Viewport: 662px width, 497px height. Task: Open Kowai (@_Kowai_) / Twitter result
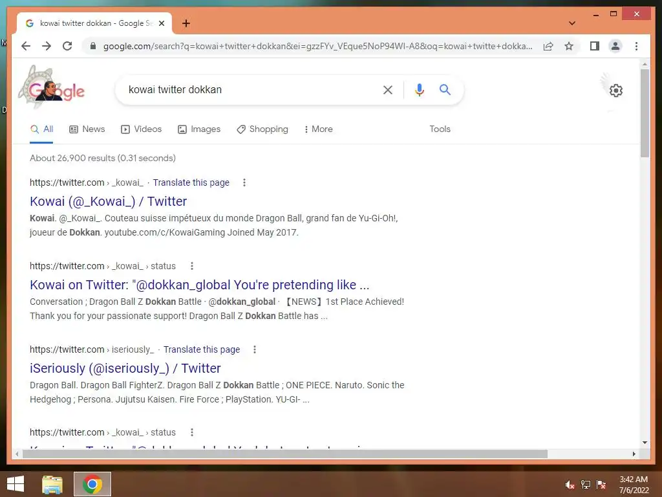pos(108,202)
